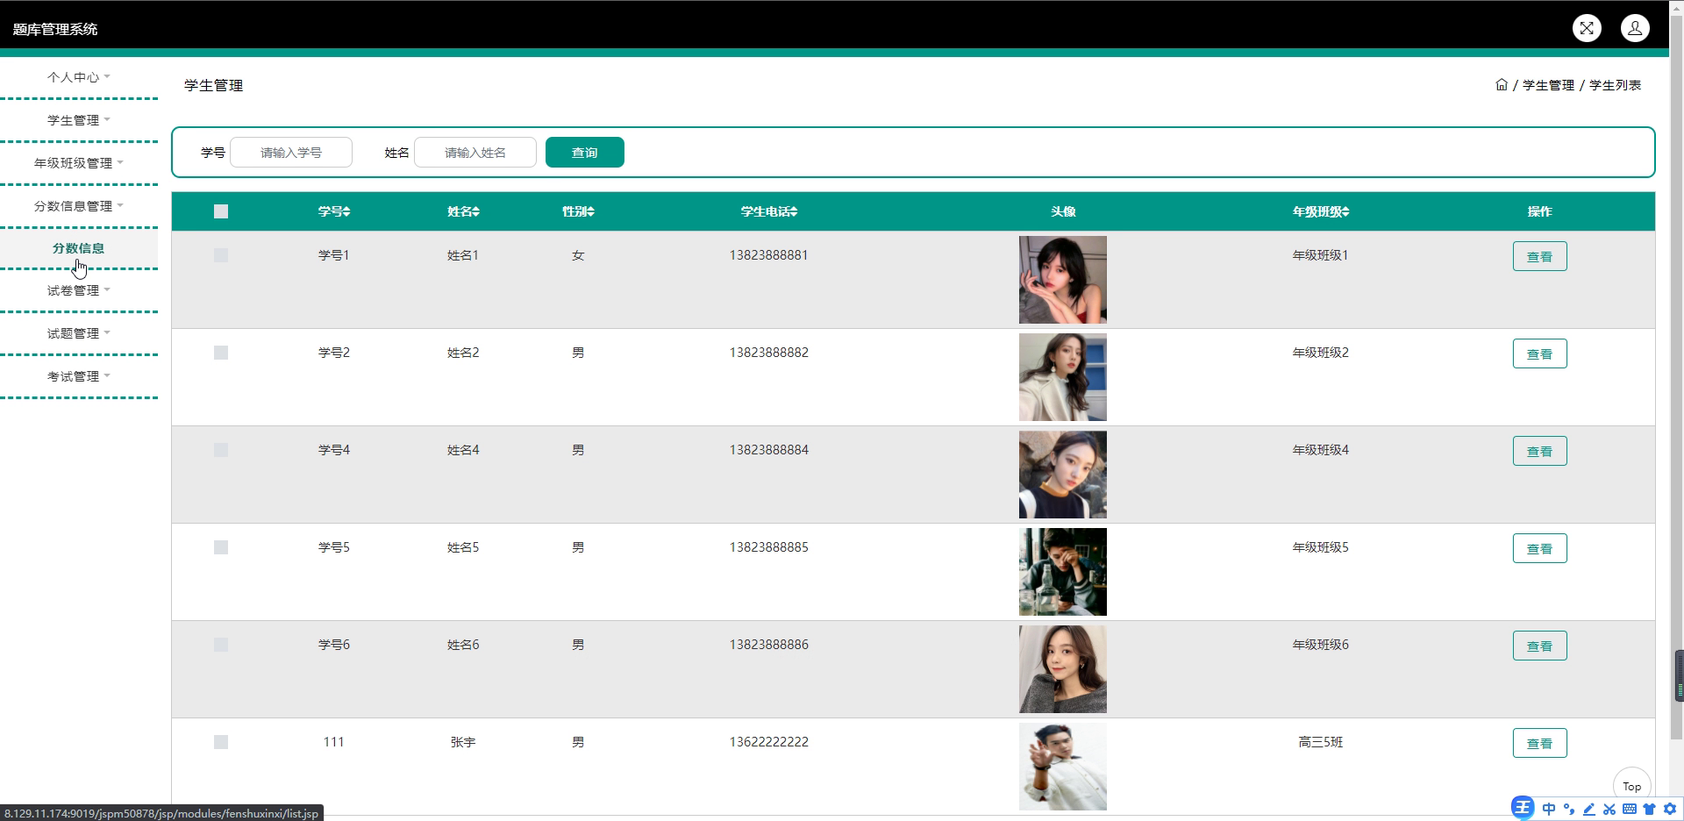Click 学生管理 in the breadcrumb
Image resolution: width=1684 pixels, height=821 pixels.
[x=1548, y=85]
